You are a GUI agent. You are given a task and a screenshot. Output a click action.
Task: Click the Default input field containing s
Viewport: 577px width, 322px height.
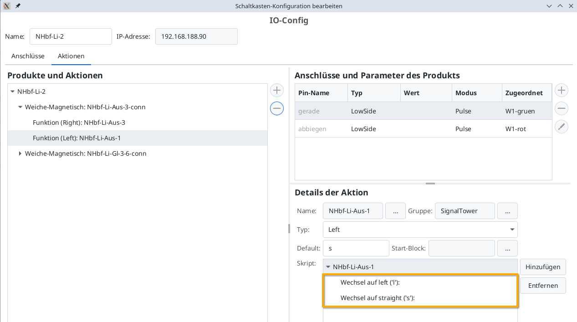[356, 248]
